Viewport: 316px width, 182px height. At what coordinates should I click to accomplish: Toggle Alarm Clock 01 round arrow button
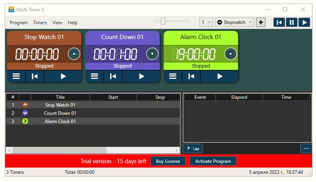click(x=231, y=54)
